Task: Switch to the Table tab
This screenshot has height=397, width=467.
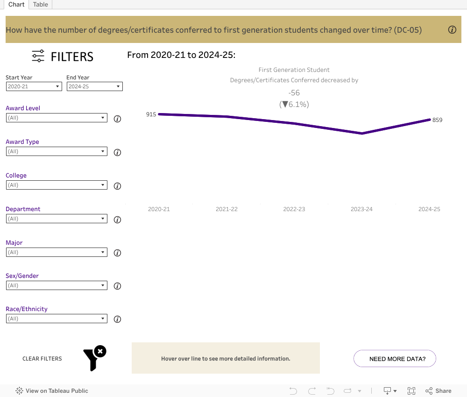Action: [41, 4]
